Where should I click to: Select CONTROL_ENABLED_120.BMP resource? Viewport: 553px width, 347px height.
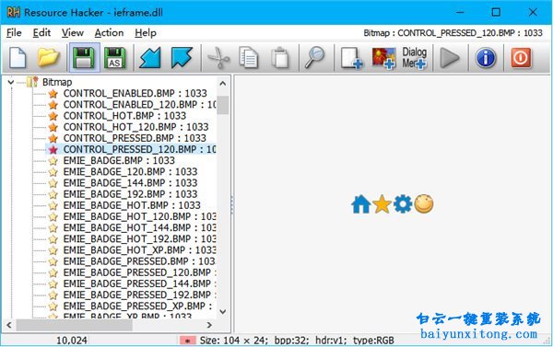coord(140,105)
